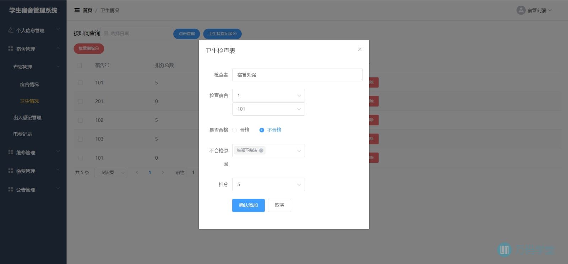This screenshot has width=568, height=264.
Task: Collapse the 查寝管理 submenu
Action: pos(33,67)
